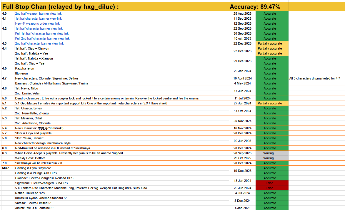This screenshot has height=210, width=345.
Task: Select False cell in Sigewinne row
Action: point(272,183)
